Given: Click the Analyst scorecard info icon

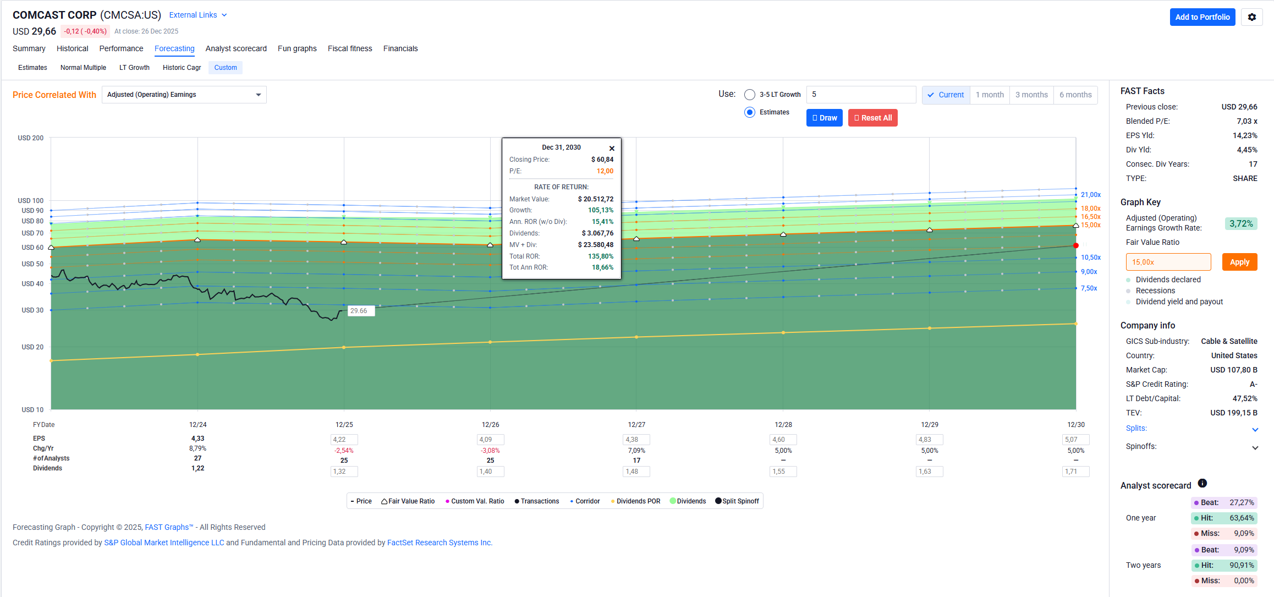Looking at the screenshot, I should 1202,483.
